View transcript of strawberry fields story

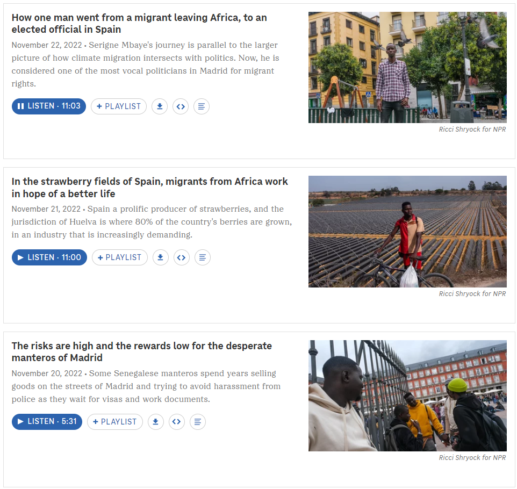[202, 258]
